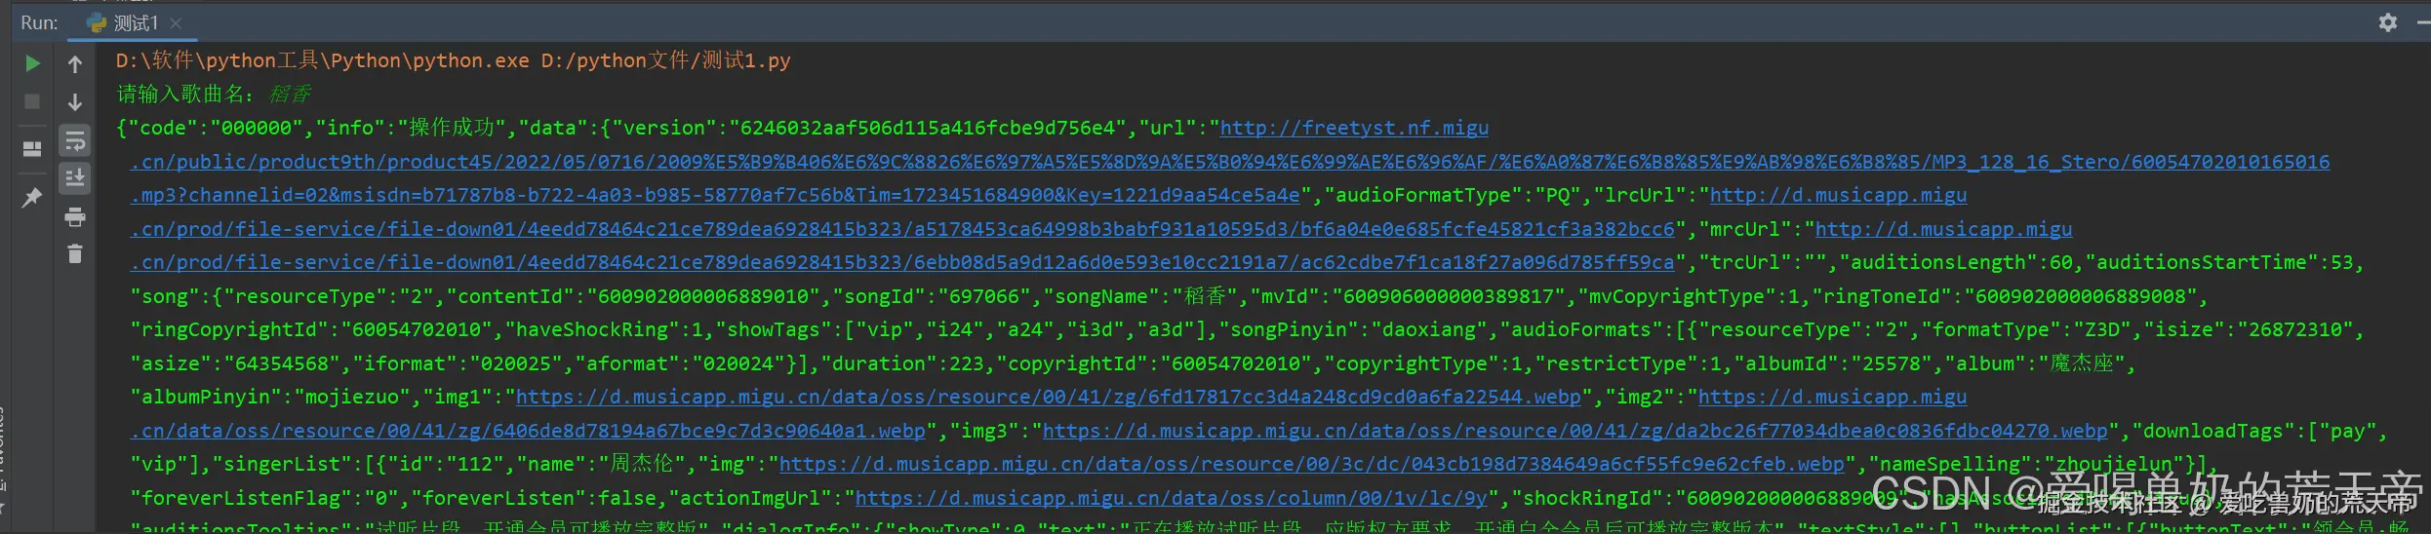This screenshot has height=534, width=2431.
Task: Click the restore layout icon in the left strip
Action: [32, 148]
